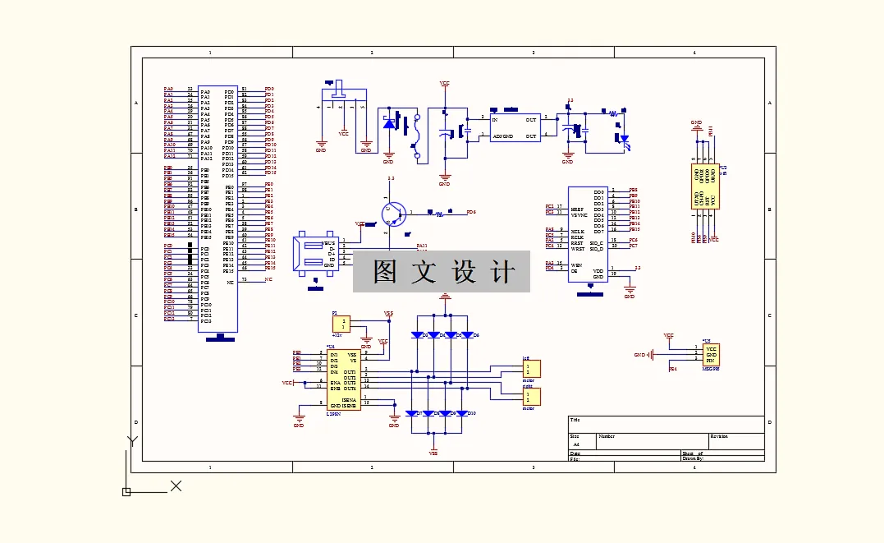Select the yellow wifi module component
884x543 pixels.
pyautogui.click(x=705, y=186)
